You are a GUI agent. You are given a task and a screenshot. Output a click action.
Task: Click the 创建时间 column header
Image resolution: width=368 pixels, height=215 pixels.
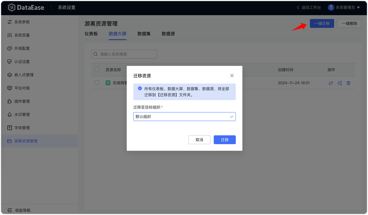pyautogui.click(x=285, y=70)
